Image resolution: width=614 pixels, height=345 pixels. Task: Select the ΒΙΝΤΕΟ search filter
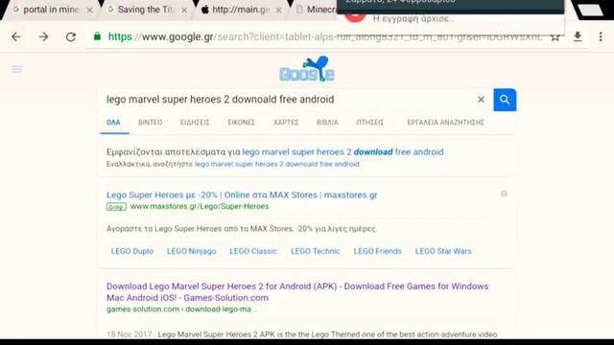coord(150,123)
